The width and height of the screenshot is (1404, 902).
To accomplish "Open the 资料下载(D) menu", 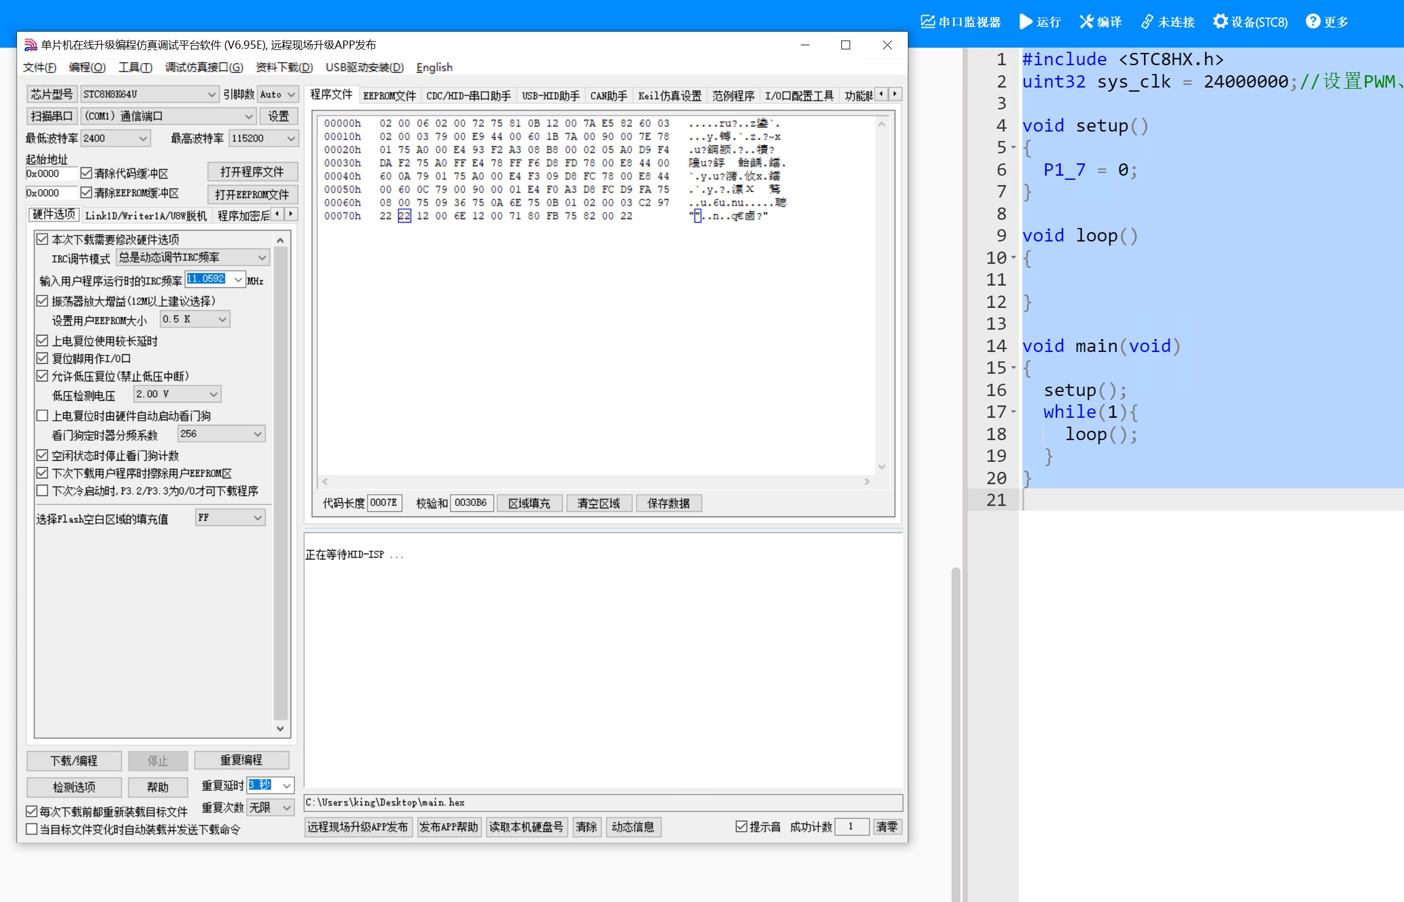I will click(x=285, y=68).
